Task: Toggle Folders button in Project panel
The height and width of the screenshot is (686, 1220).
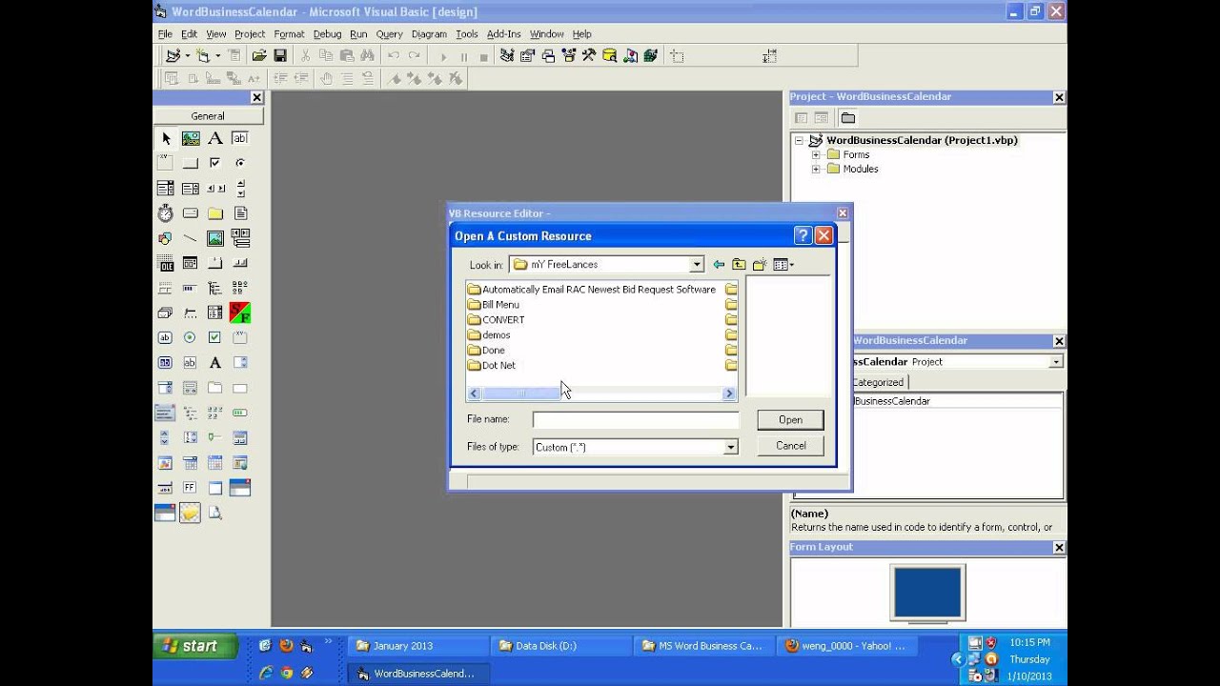Action: [848, 118]
